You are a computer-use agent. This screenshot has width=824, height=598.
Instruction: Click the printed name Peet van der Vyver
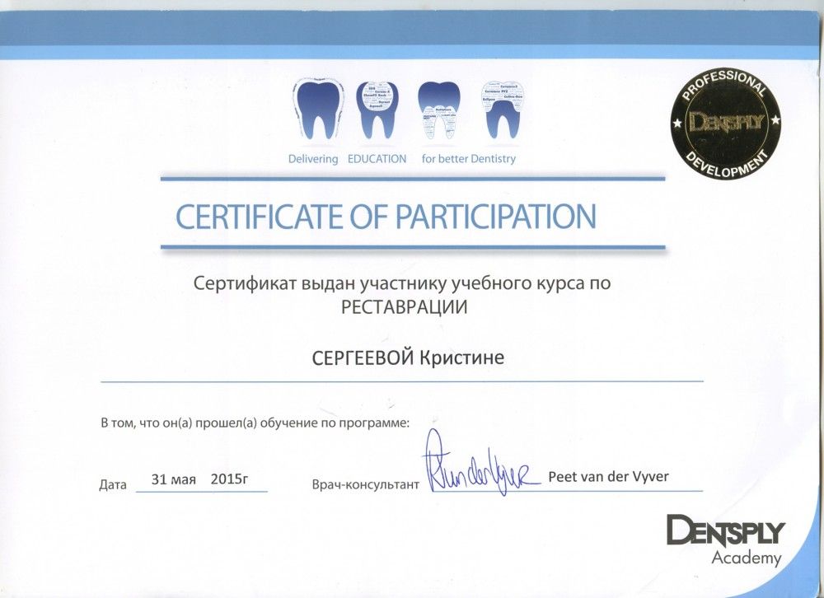click(x=608, y=477)
